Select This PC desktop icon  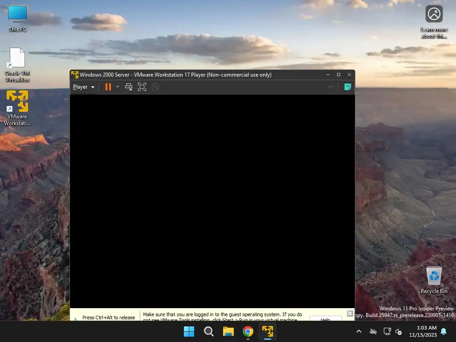pos(17,19)
